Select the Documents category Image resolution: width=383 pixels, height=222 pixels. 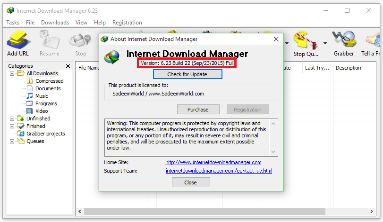pyautogui.click(x=48, y=88)
